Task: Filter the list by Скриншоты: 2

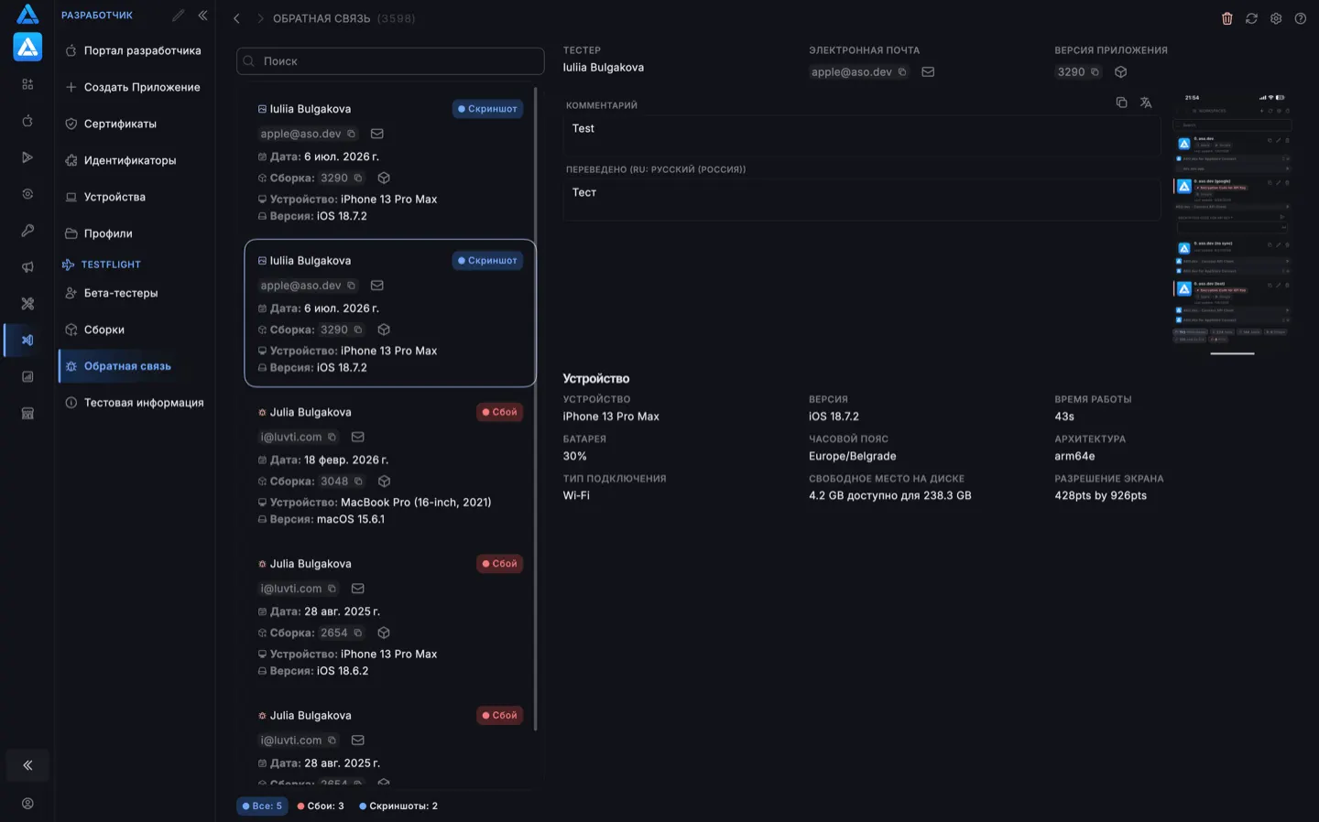Action: tap(398, 806)
